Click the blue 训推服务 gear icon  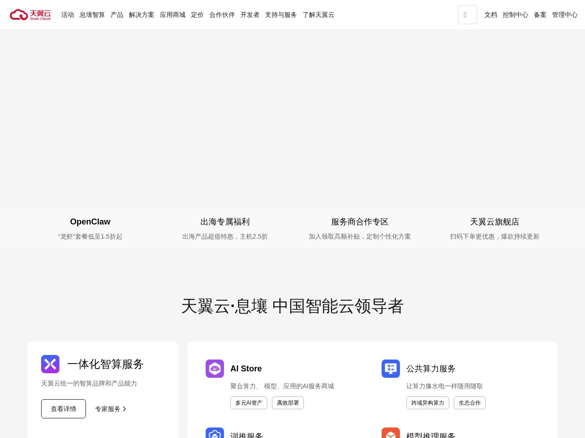pyautogui.click(x=215, y=433)
